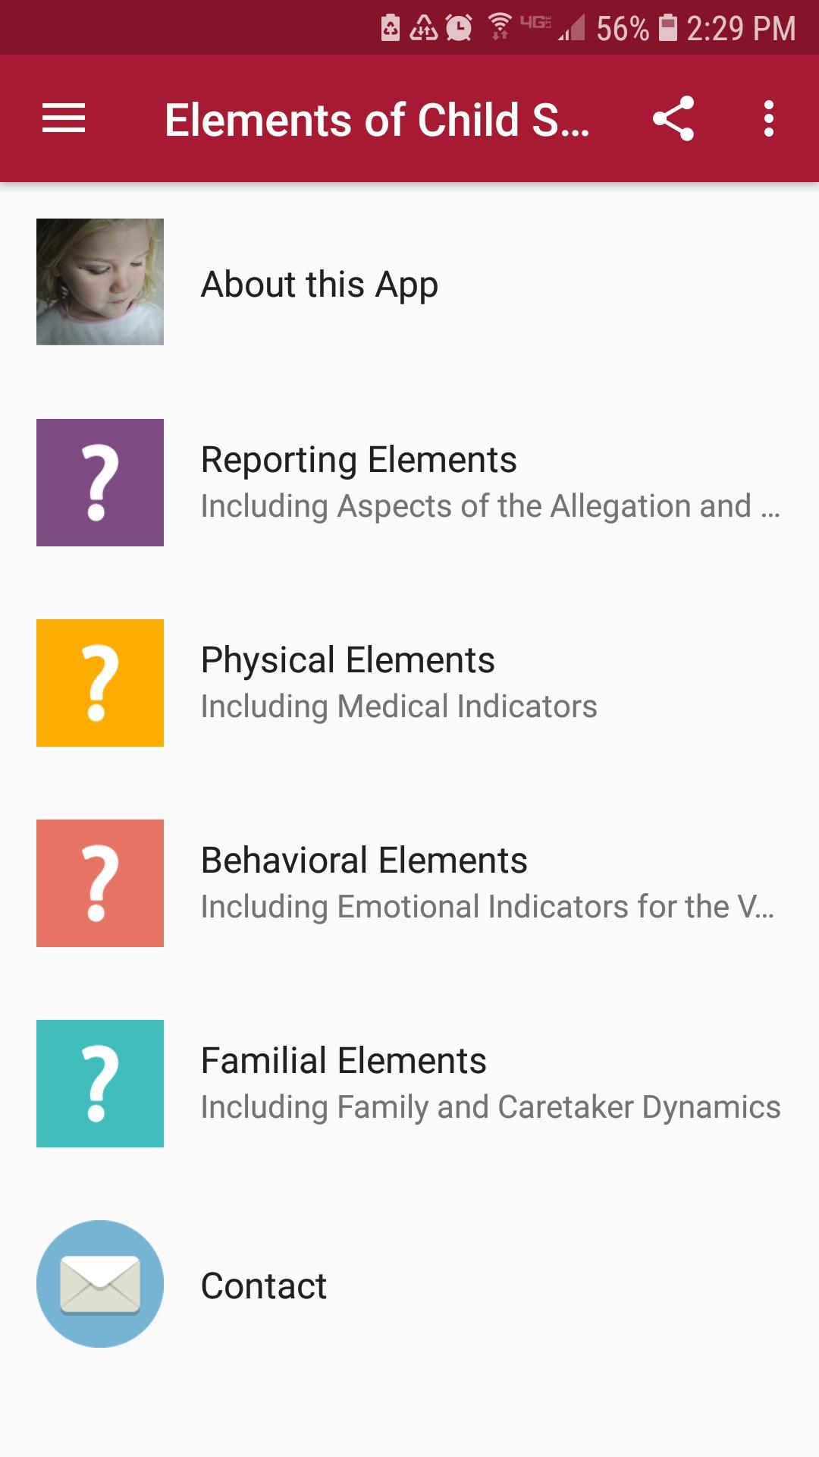Tap Including Medical Indicators subtitle
The height and width of the screenshot is (1457, 819).
[x=399, y=706]
